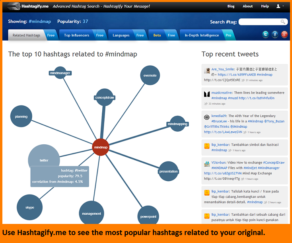
Task: Open the user account dropdown
Action: [x=280, y=6]
